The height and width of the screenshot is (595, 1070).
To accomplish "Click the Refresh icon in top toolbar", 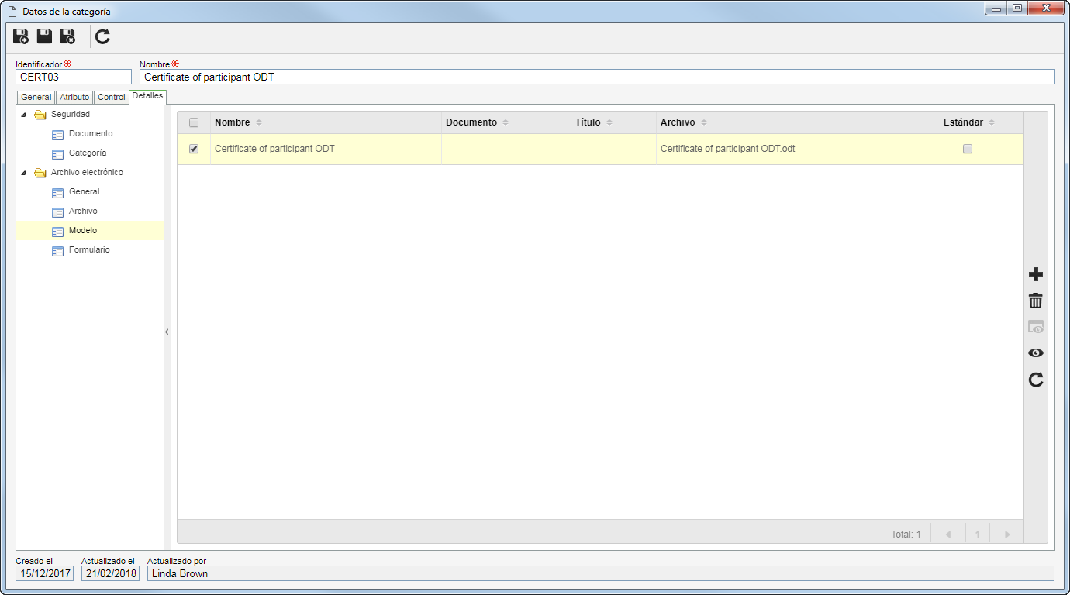I will coord(102,36).
